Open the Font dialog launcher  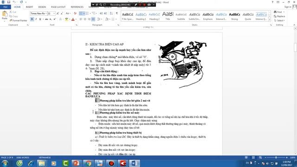click(x=77, y=25)
